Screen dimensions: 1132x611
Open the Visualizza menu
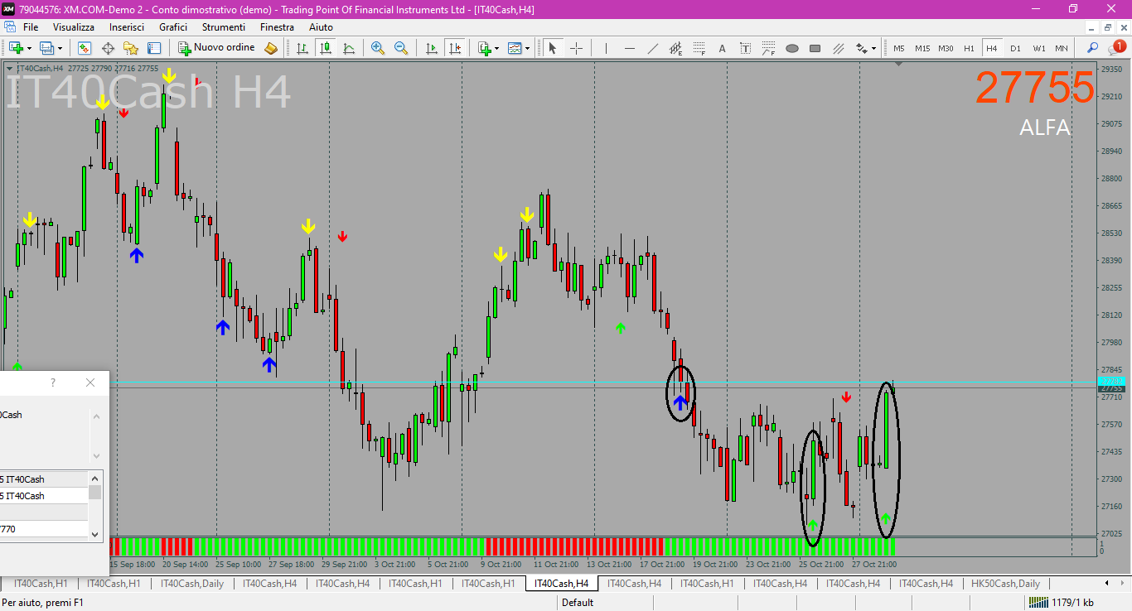tap(74, 27)
